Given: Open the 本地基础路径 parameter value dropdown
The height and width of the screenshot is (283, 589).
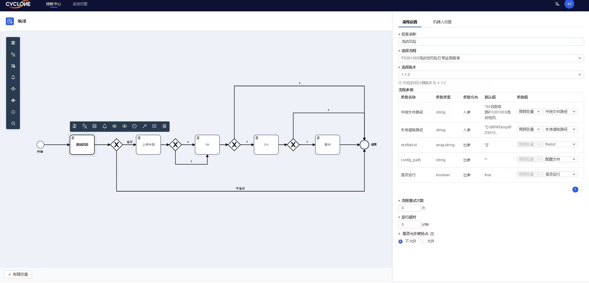Looking at the screenshot, I should point(560,129).
